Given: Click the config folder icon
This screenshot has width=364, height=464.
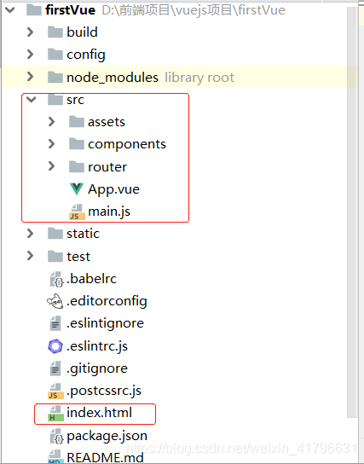Looking at the screenshot, I should point(55,55).
